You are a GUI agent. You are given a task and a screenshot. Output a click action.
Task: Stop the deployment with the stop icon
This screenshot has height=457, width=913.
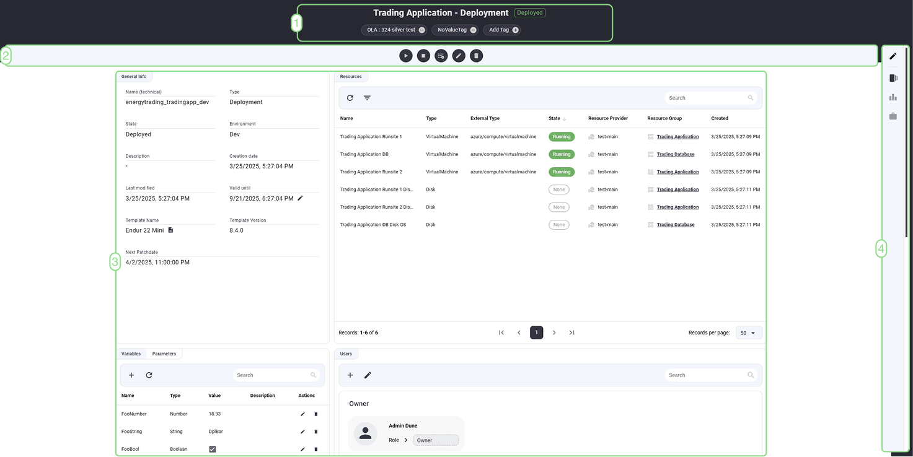[423, 55]
